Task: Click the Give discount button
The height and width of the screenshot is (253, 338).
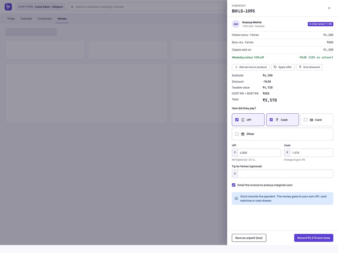Action: tap(309, 67)
